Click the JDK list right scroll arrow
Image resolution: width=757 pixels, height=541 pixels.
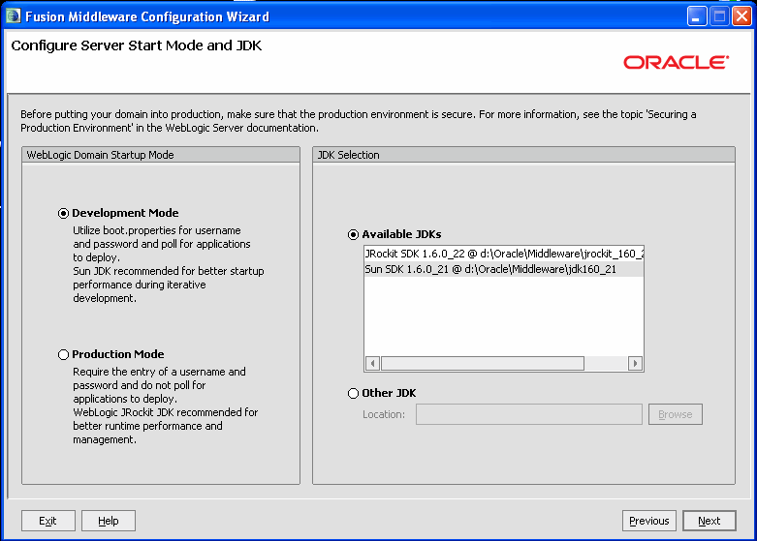pos(635,363)
